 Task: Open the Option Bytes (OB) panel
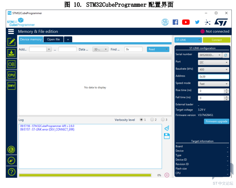(x=11, y=64)
